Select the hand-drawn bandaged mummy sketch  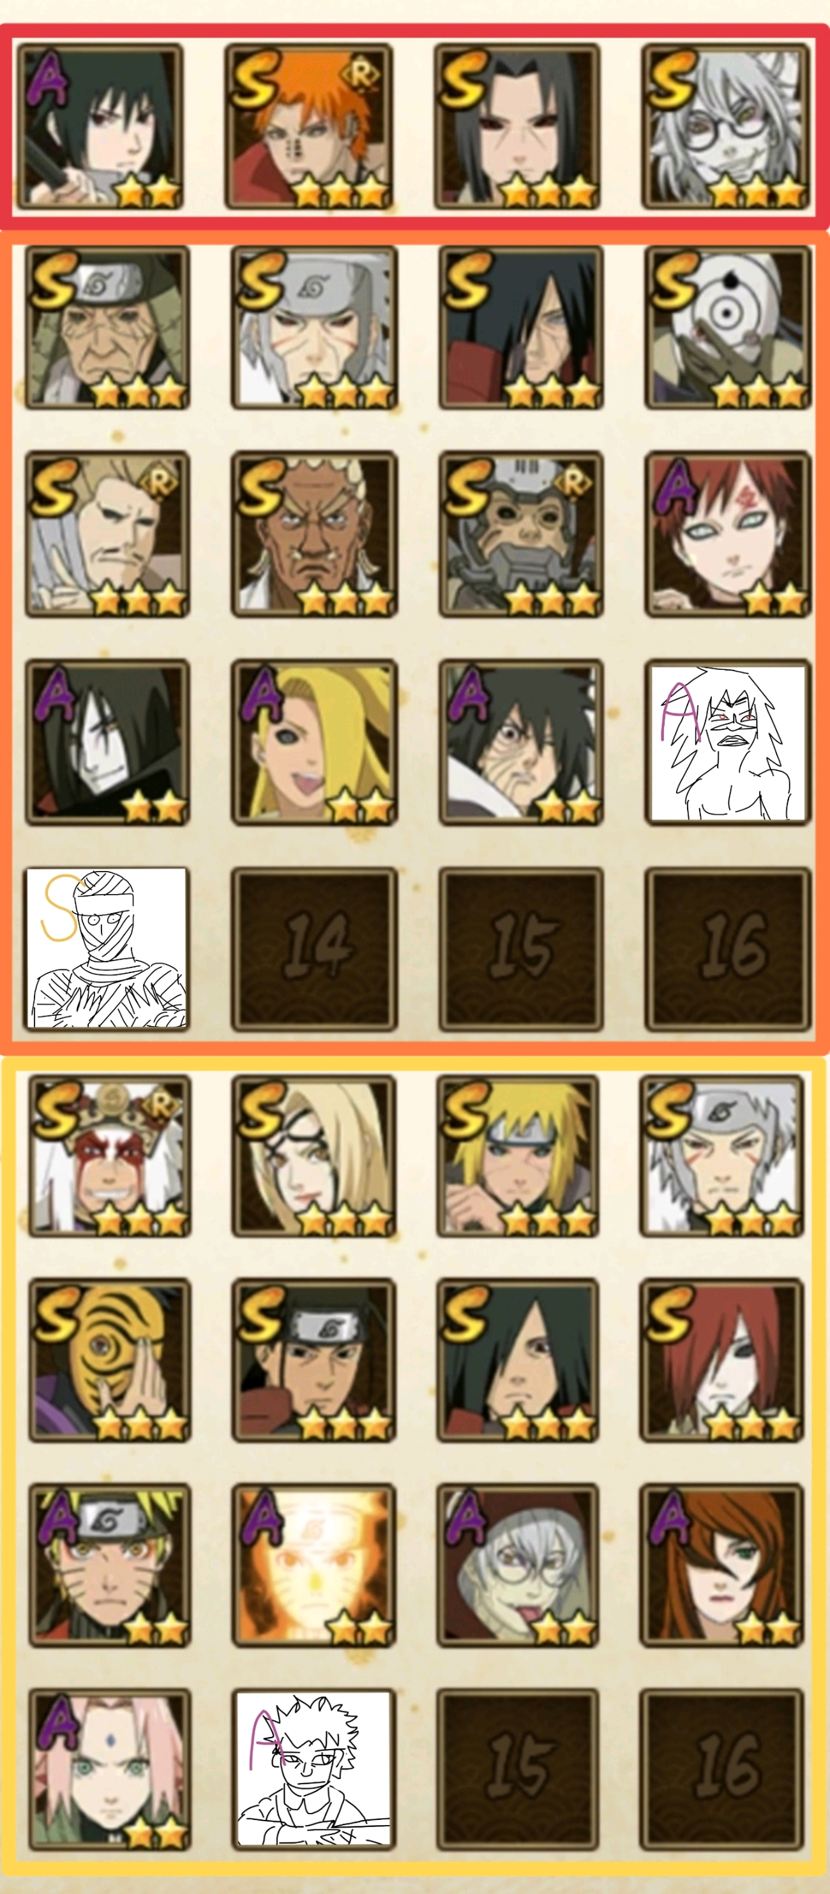107,948
